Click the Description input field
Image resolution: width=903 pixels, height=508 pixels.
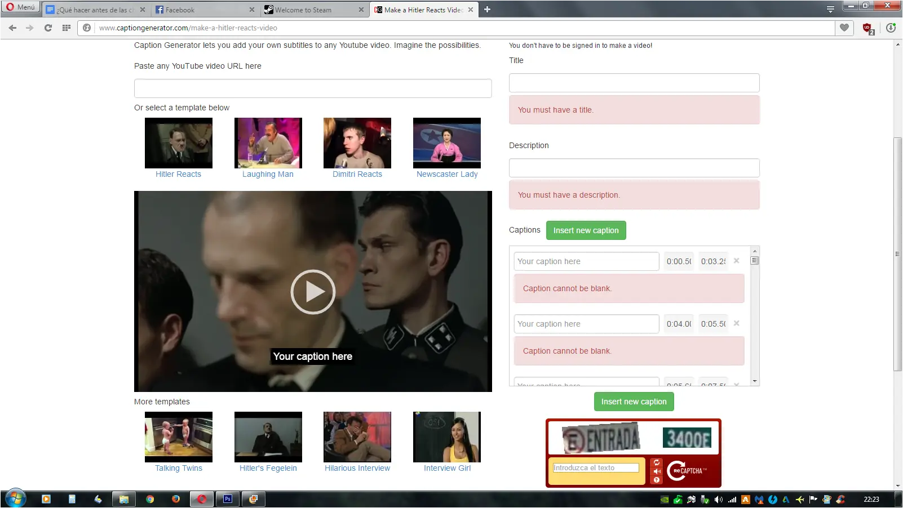[634, 168]
